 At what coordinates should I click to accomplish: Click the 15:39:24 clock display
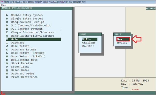(151, 8)
